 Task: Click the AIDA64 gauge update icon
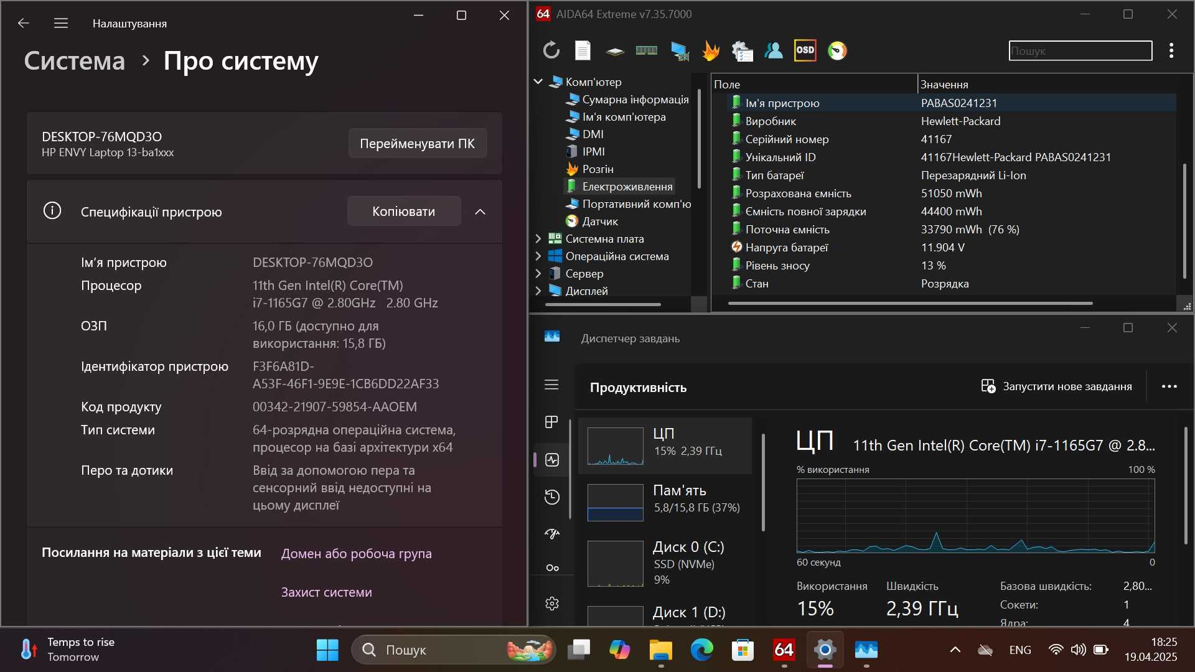pyautogui.click(x=837, y=50)
